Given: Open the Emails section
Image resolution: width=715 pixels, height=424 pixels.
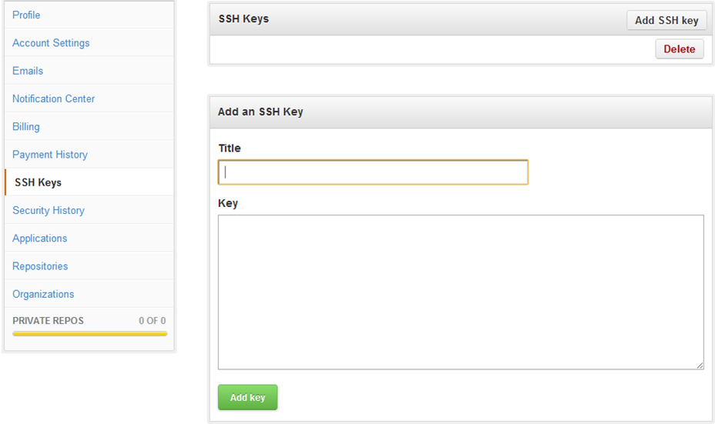Looking at the screenshot, I should click(x=28, y=71).
